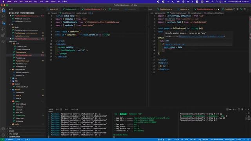Click the Vue file icon of MainLayout.vue
Screen dimensions: 251x141
[x=14, y=87]
